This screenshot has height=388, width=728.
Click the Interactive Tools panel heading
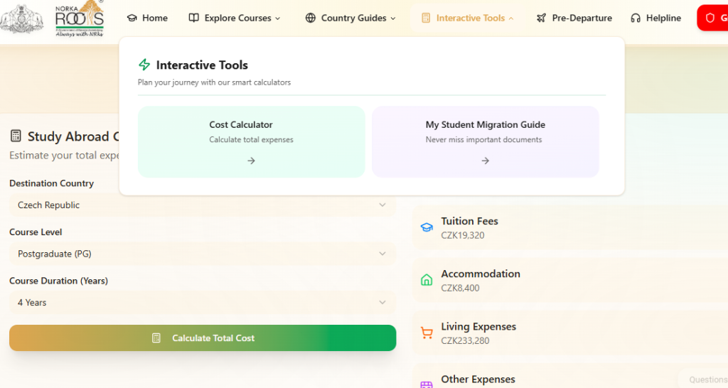click(x=202, y=65)
